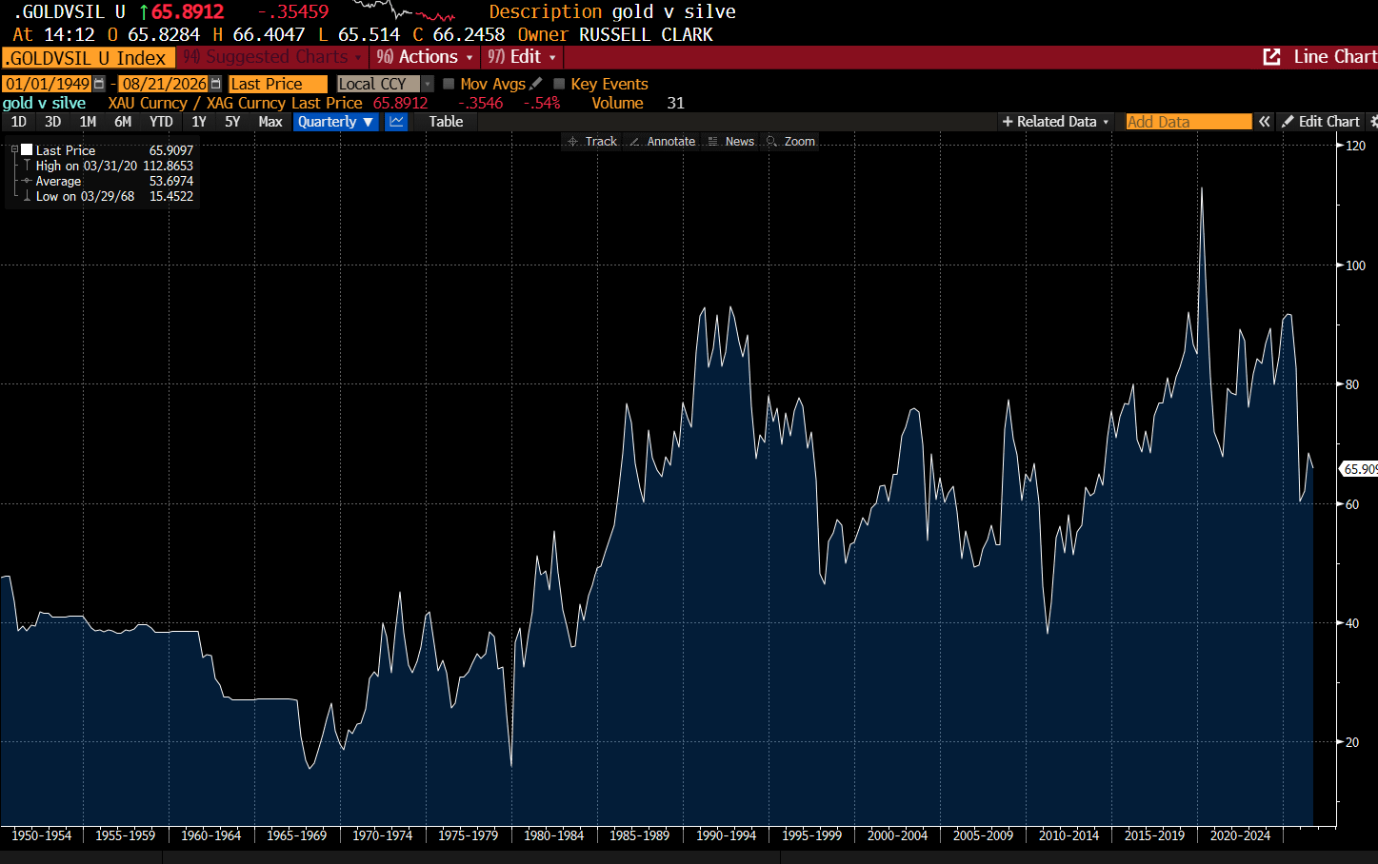
Task: Click the end date field 08/21/2026
Action: pyautogui.click(x=164, y=84)
